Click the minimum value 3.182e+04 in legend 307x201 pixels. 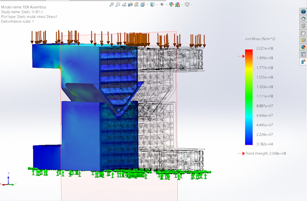[265, 144]
